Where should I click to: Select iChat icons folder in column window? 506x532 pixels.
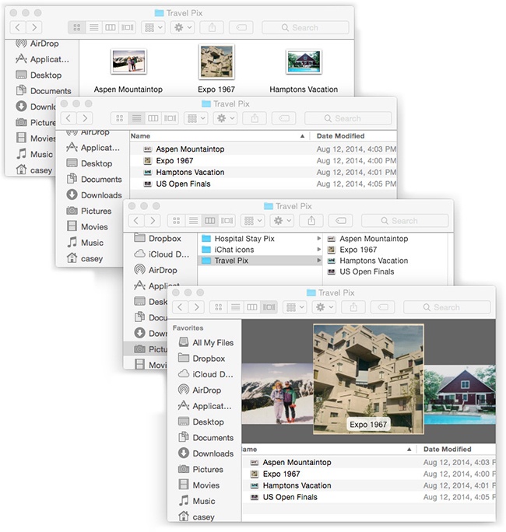[x=260, y=250]
